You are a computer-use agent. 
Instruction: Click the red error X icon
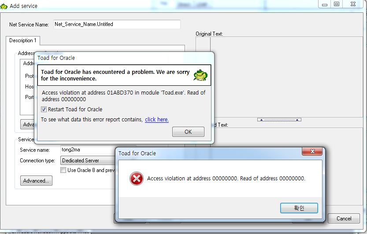tap(137, 179)
